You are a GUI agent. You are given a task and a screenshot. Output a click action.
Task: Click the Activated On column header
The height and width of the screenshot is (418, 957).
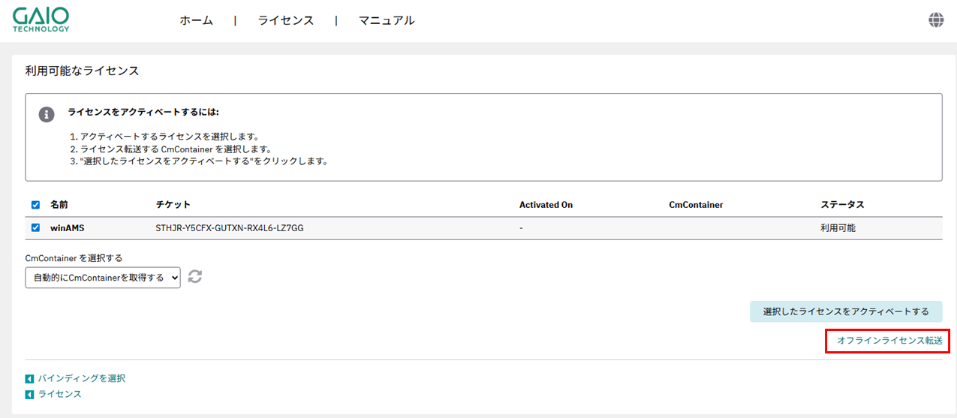click(x=546, y=205)
